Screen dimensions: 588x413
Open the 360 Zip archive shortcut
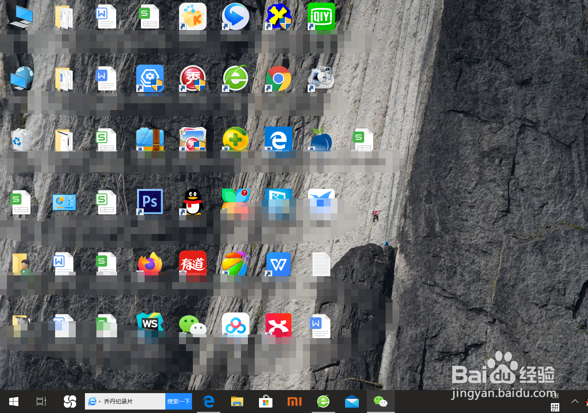click(150, 140)
